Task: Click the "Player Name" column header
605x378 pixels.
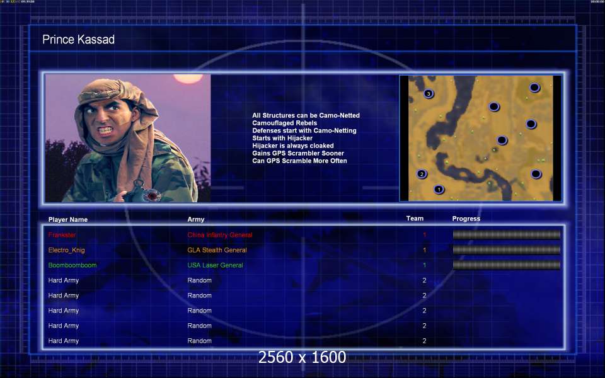Action: (68, 219)
